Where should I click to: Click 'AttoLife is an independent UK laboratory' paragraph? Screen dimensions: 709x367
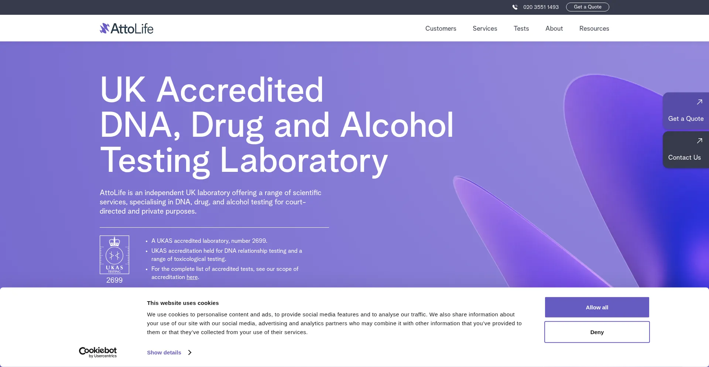[x=210, y=202]
